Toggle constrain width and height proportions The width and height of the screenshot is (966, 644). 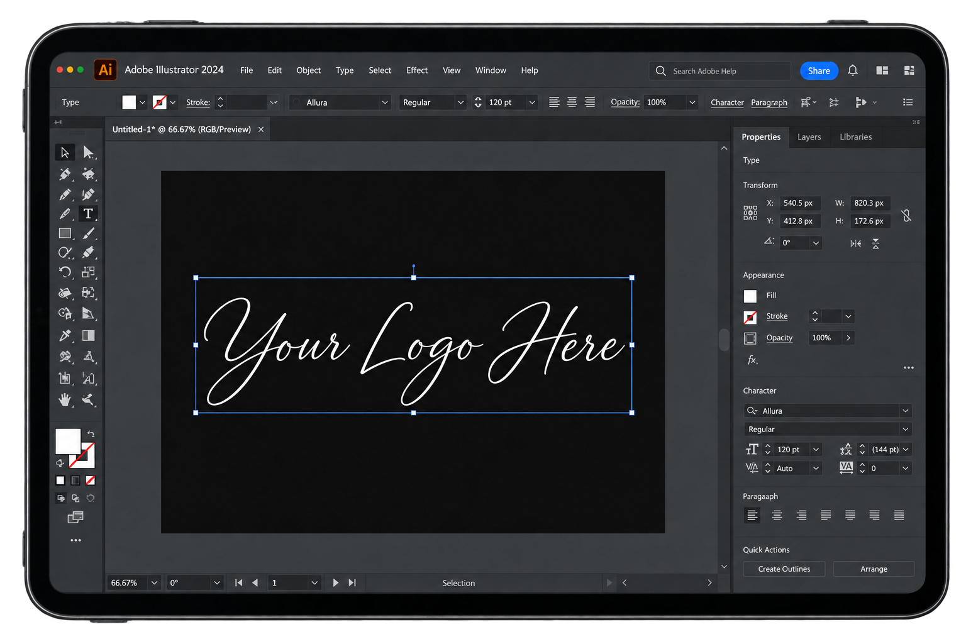[x=906, y=215]
